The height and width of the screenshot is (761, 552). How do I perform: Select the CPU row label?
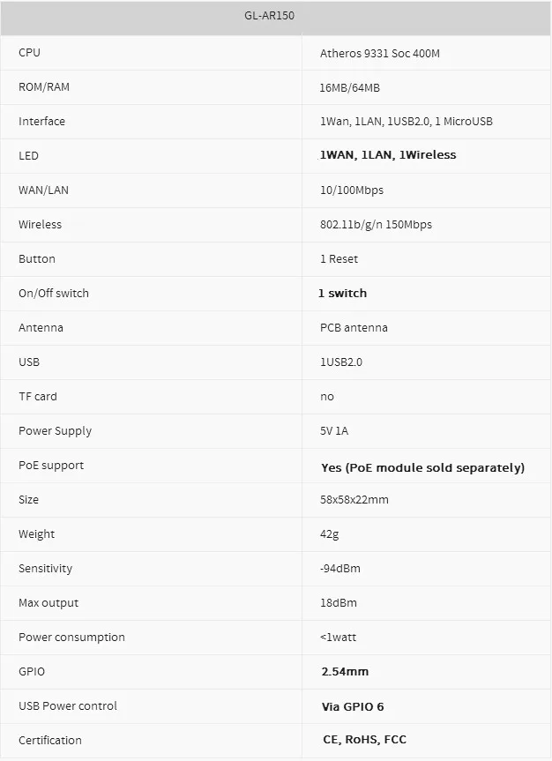click(x=29, y=52)
